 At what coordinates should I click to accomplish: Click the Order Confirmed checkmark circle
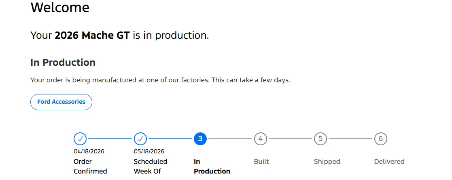click(80, 139)
